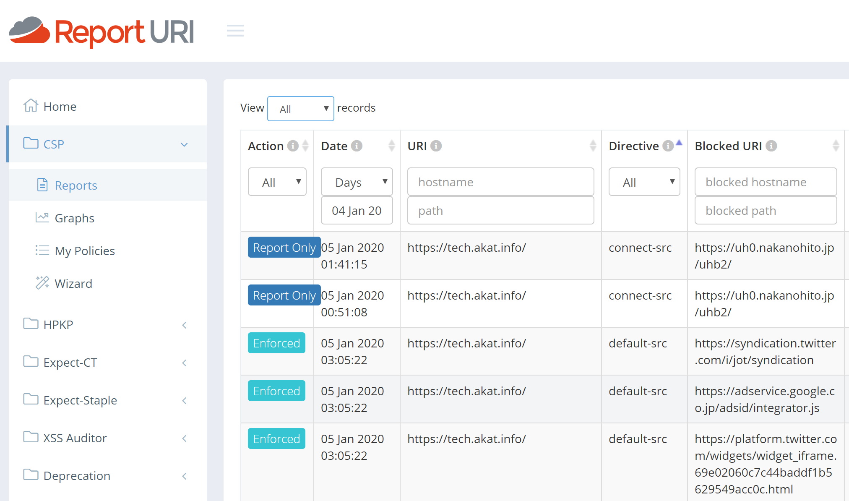Click the blocked hostname input field

[766, 182]
